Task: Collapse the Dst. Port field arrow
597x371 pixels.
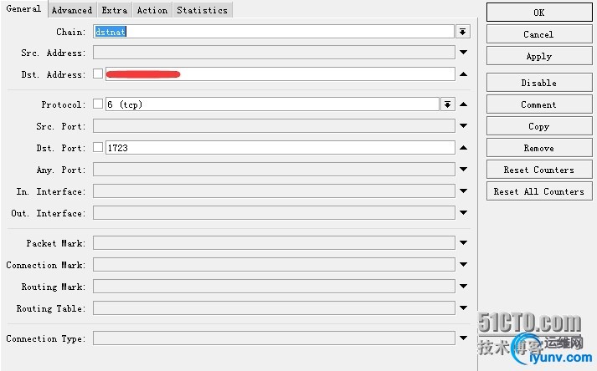Action: pos(463,148)
